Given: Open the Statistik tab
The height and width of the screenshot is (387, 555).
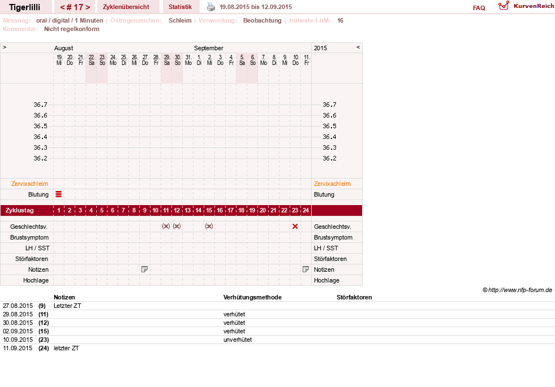Looking at the screenshot, I should click(180, 7).
